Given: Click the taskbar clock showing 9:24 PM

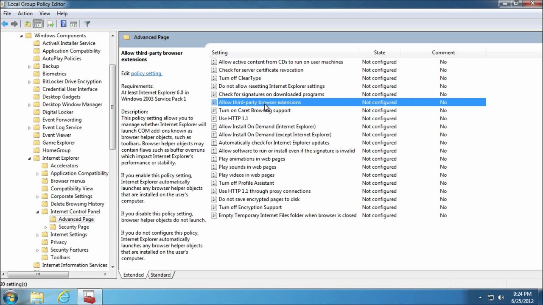Looking at the screenshot, I should (x=522, y=297).
